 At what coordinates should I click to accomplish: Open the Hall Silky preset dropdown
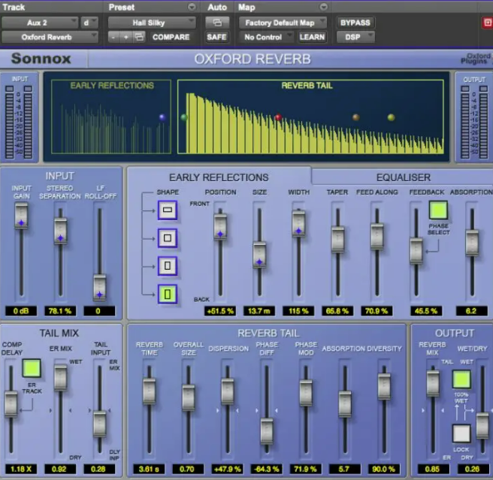152,23
